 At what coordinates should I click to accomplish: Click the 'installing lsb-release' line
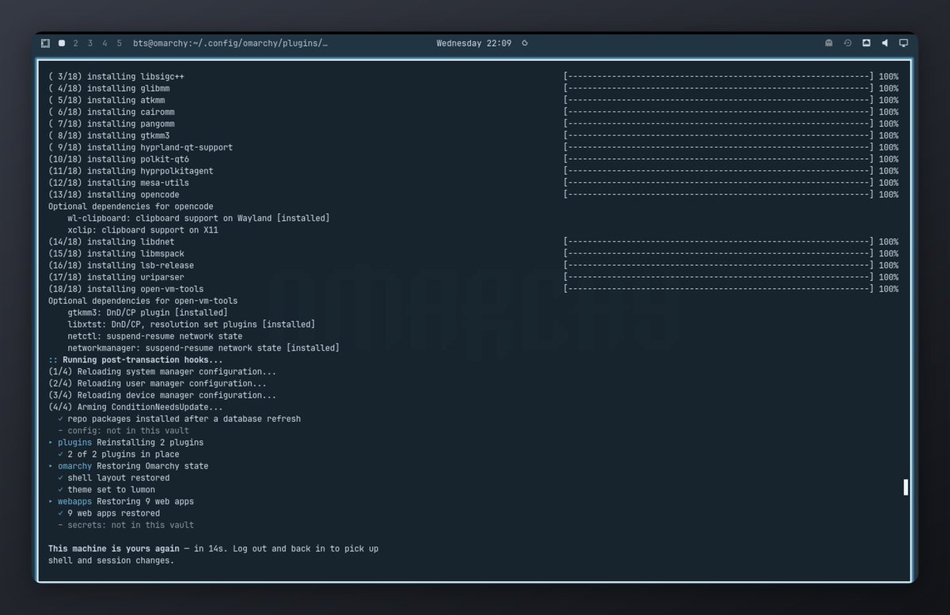point(121,265)
